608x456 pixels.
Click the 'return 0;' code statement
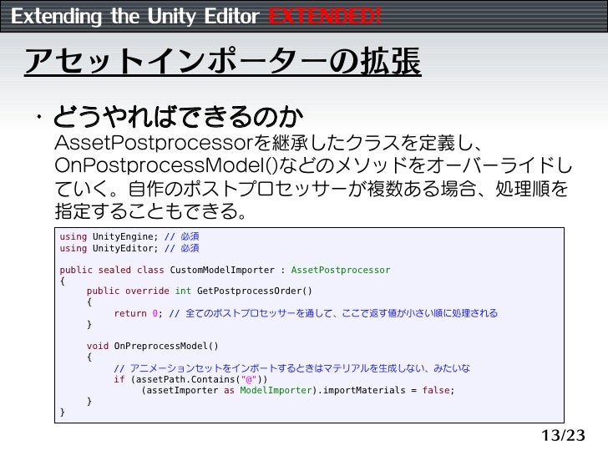point(138,313)
